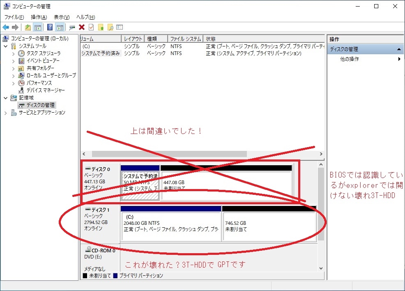
Task: Expand the 共有フォルダー node
Action: tap(14, 69)
